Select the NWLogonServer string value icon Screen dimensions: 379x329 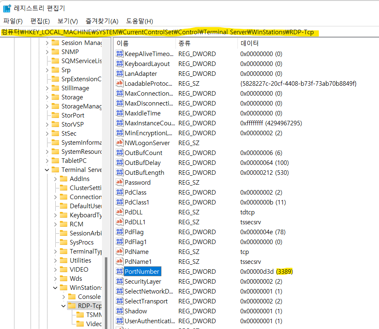(x=120, y=143)
